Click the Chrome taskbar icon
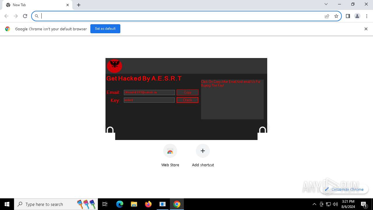The height and width of the screenshot is (210, 373). (x=177, y=204)
